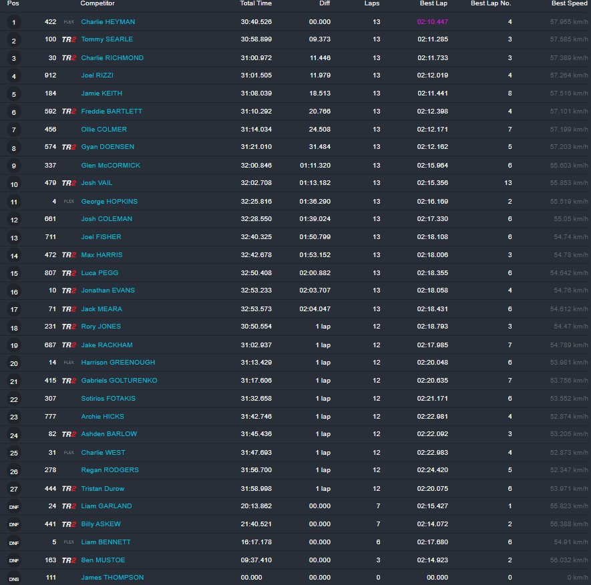
Task: Click the TR2 icon beside Jonathan EVANS
Action: (x=69, y=290)
